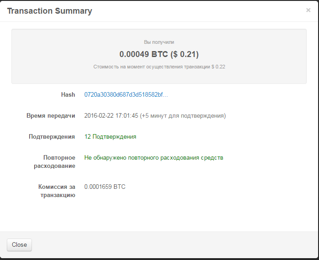Click the 'Повторное расходование' label
This screenshot has height=260, width=319.
click(x=55, y=161)
